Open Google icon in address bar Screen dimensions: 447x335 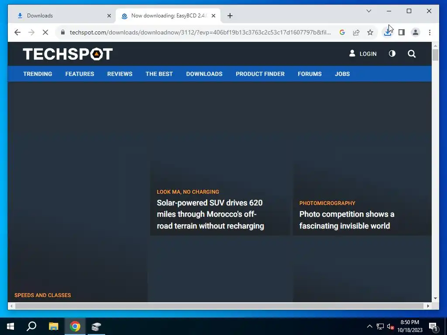[342, 32]
